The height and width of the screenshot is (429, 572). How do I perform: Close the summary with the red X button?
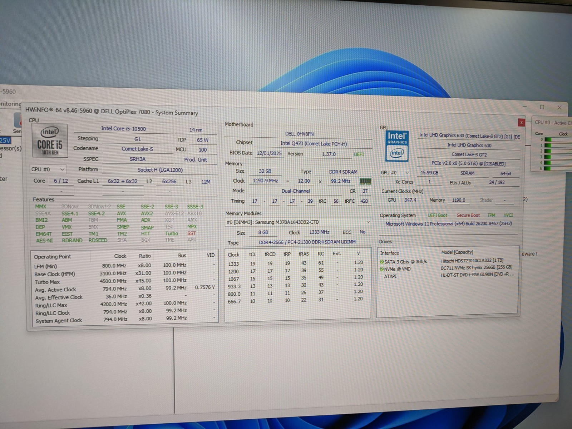tap(521, 123)
